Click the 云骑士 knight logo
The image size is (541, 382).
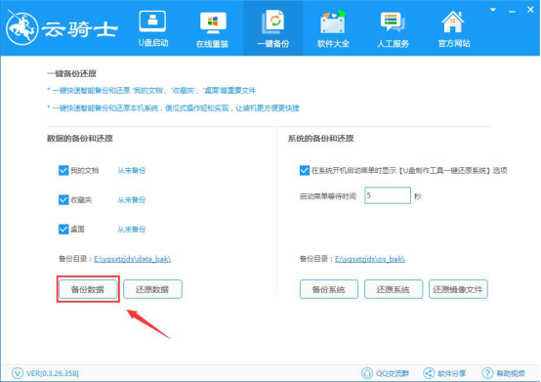click(22, 28)
